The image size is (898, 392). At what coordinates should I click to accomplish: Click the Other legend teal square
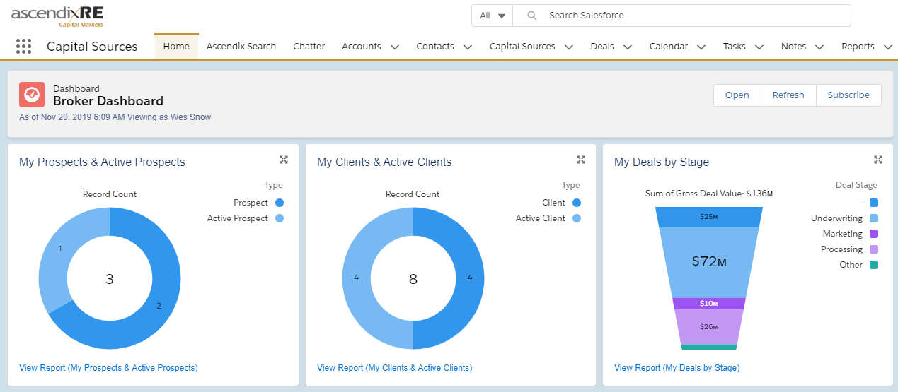pos(874,265)
